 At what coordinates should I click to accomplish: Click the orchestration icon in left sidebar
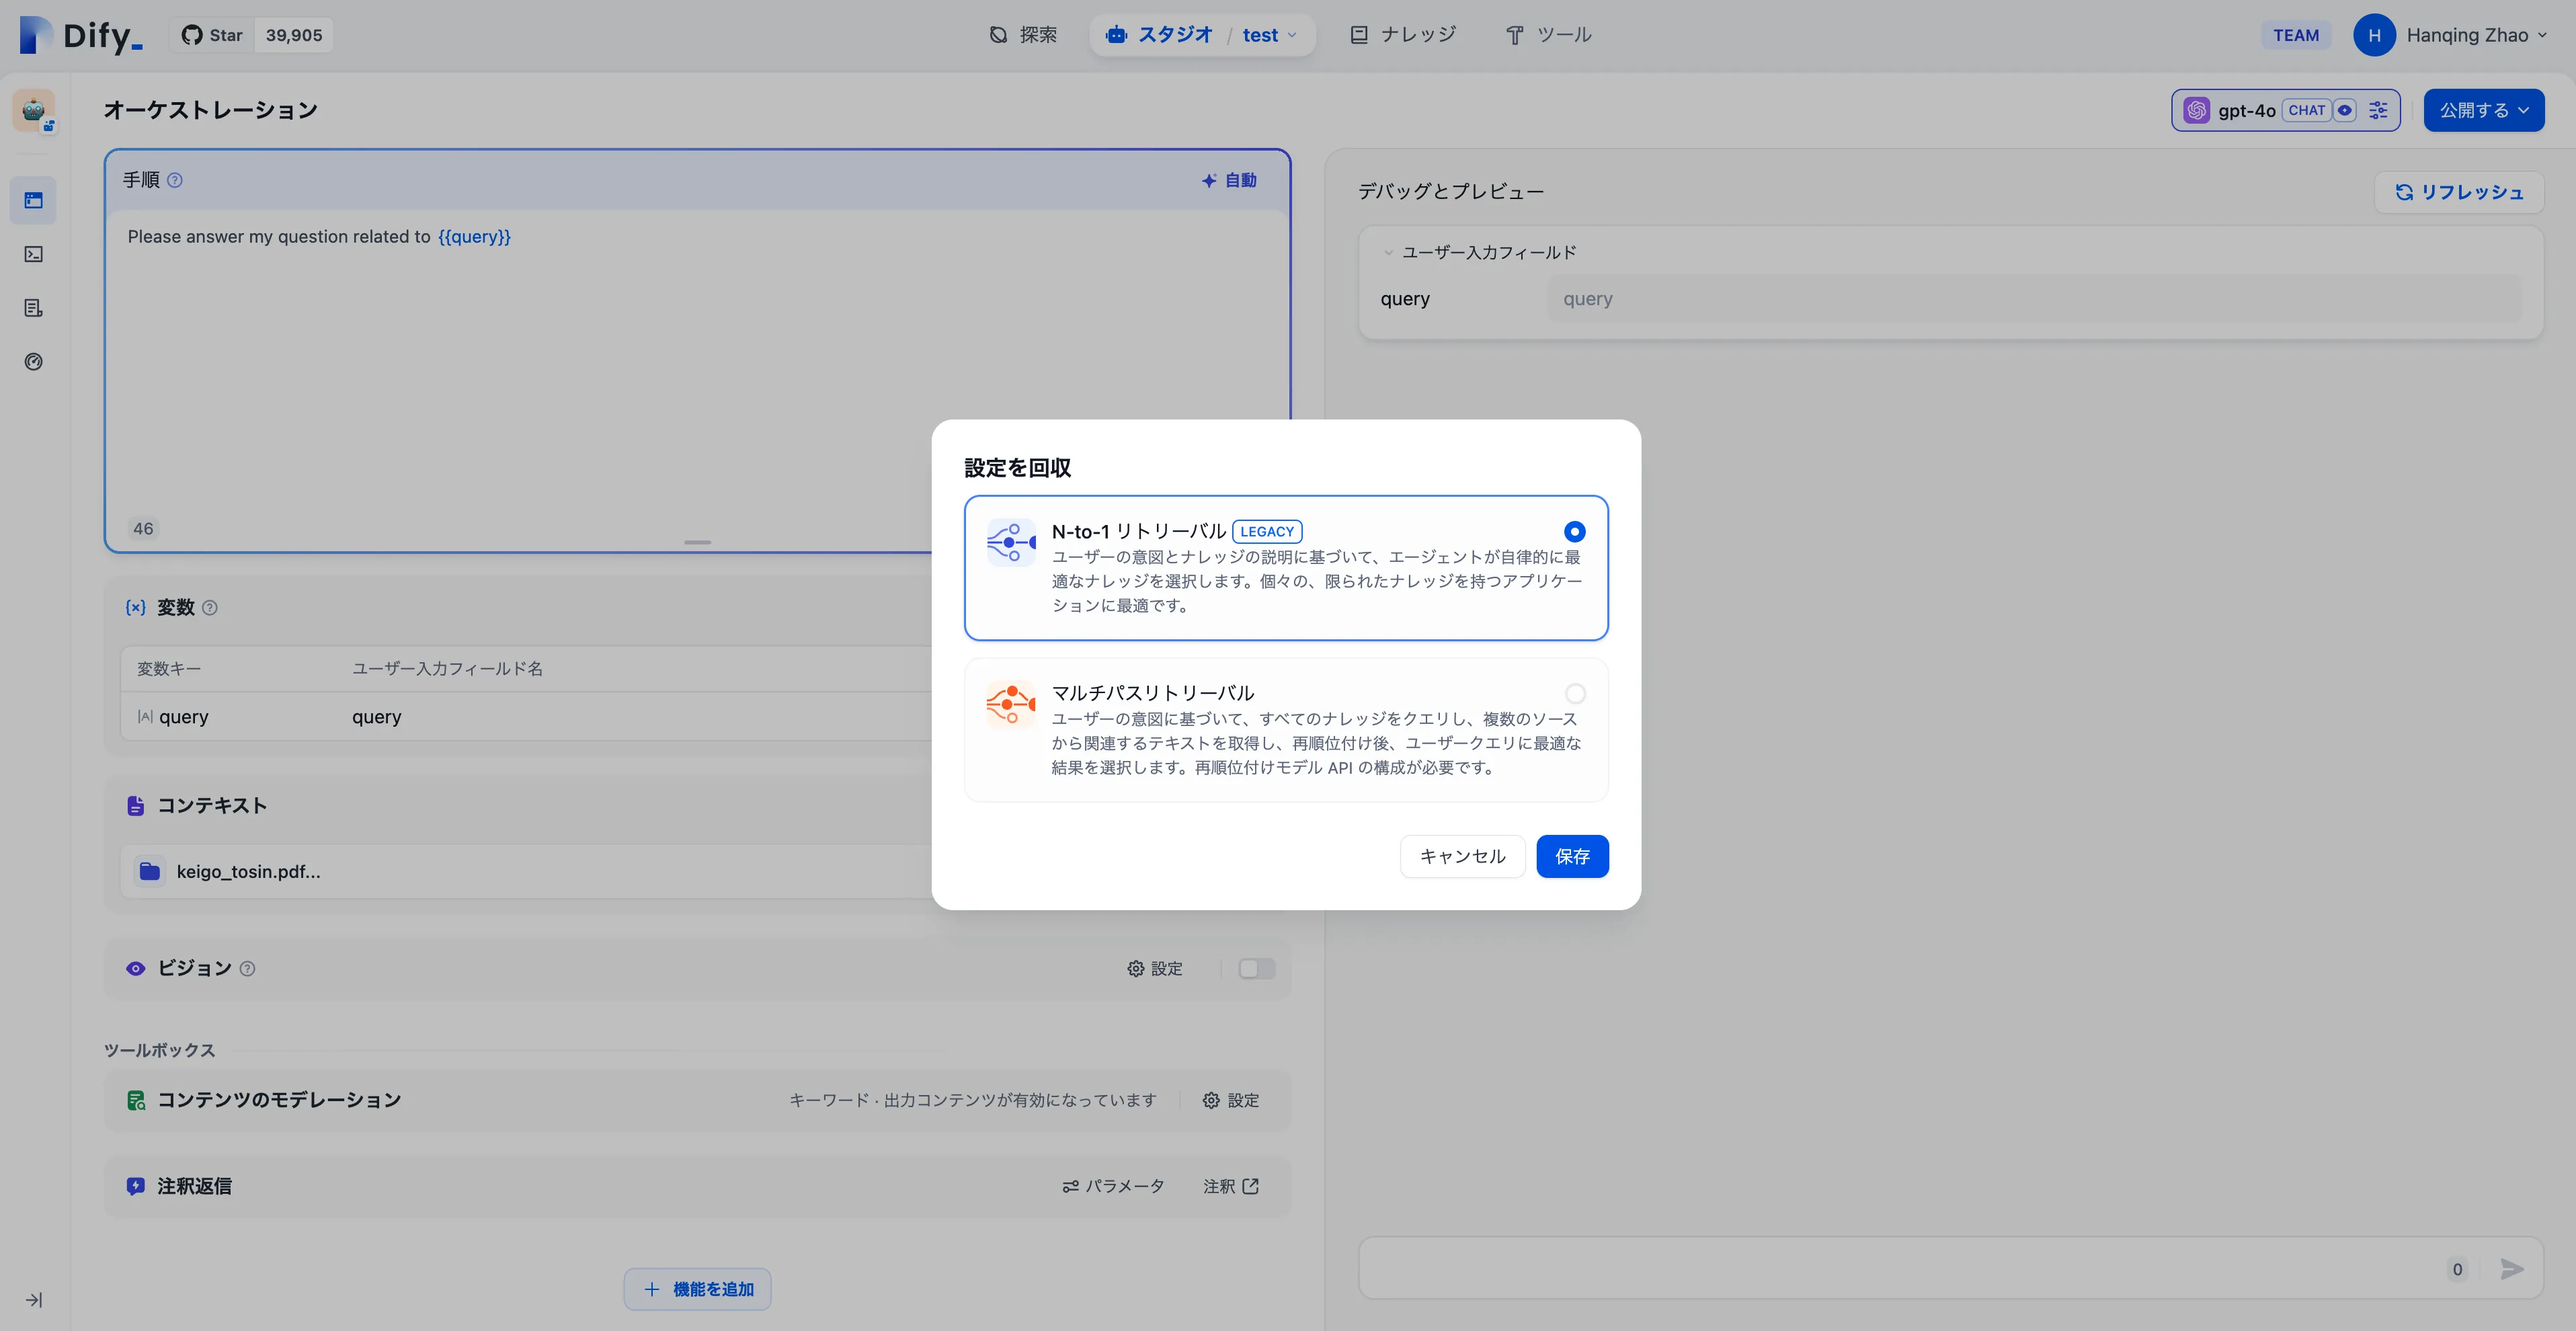[33, 200]
